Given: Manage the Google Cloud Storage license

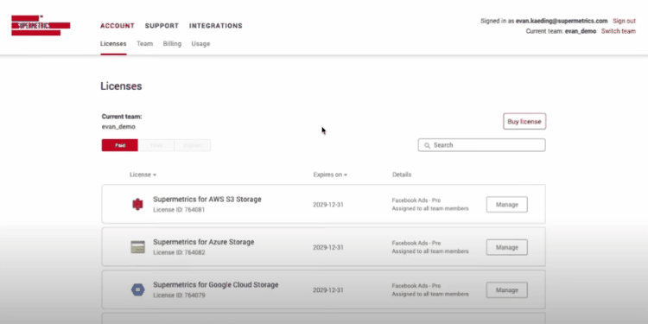Looking at the screenshot, I should [507, 290].
